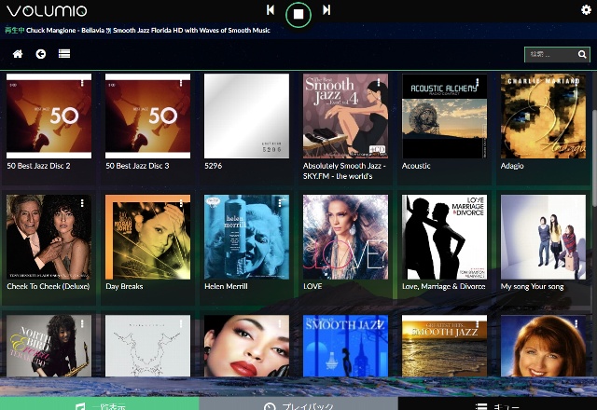Viewport: 597px width, 410px height.
Task: Open Cheek To Cheek album cover
Action: pos(49,237)
